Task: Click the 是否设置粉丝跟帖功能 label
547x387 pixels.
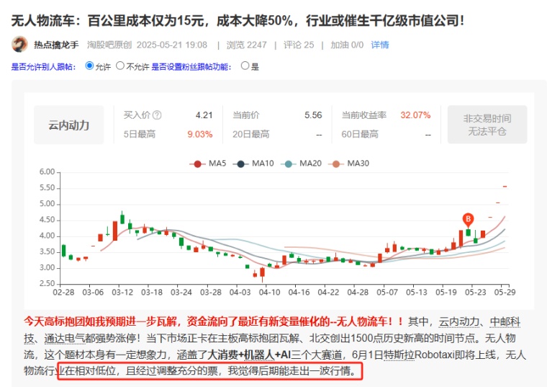Action: coord(191,66)
